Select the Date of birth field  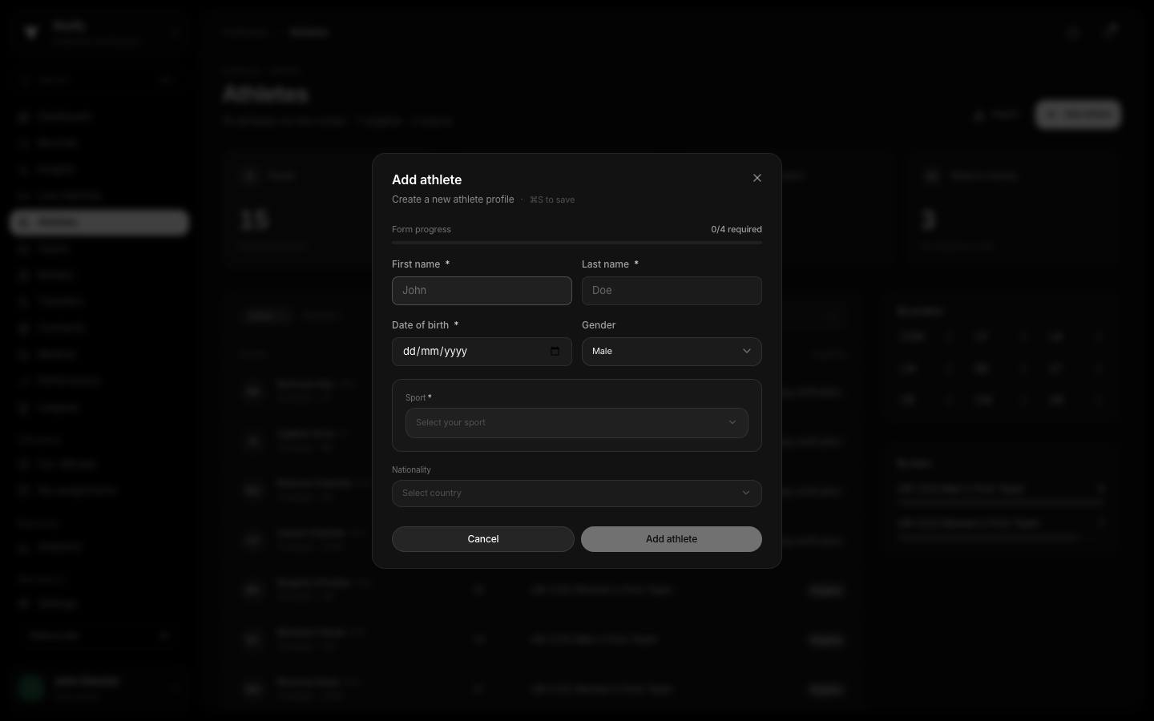tap(482, 352)
